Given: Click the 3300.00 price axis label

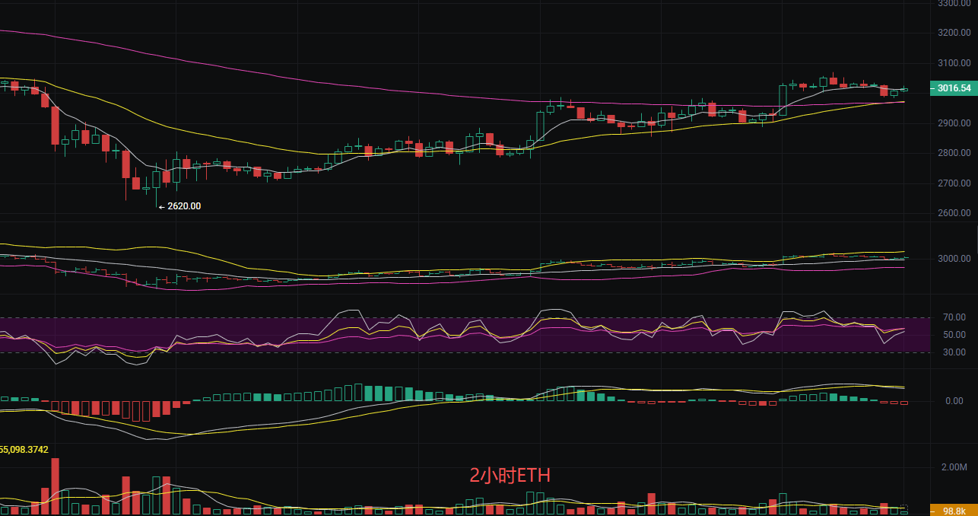Looking at the screenshot, I should [954, 3].
